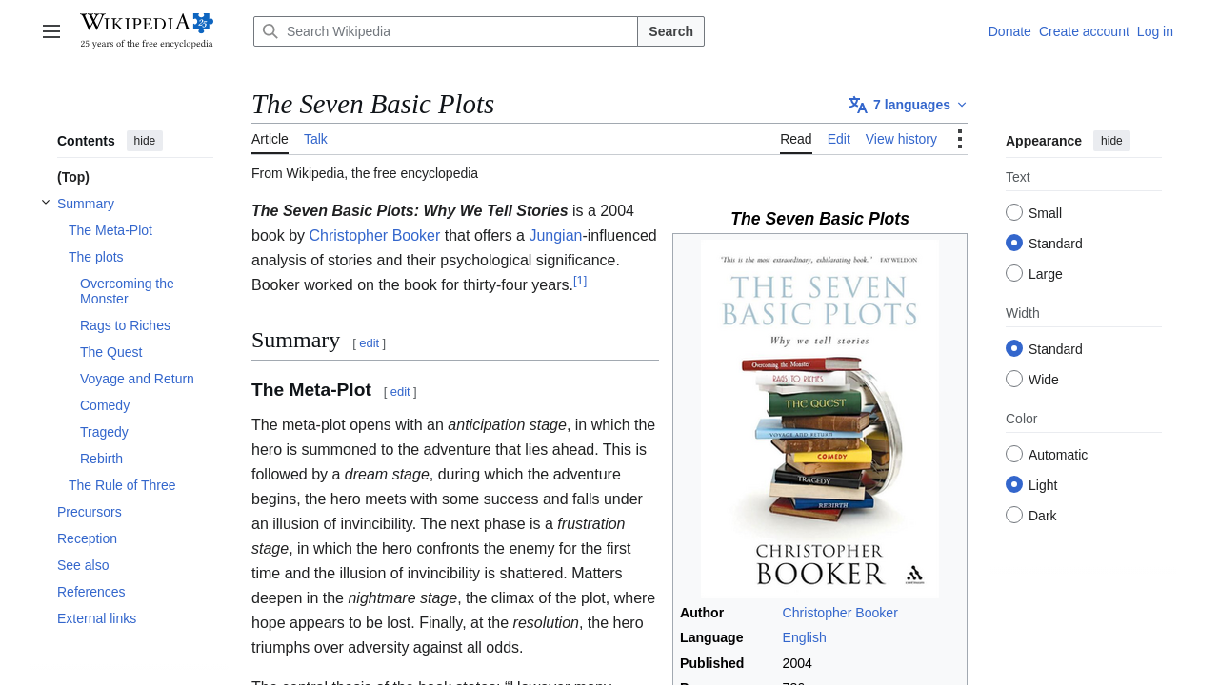Image resolution: width=1219 pixels, height=685 pixels.
Task: Go to Summary in contents
Action: pyautogui.click(x=86, y=204)
